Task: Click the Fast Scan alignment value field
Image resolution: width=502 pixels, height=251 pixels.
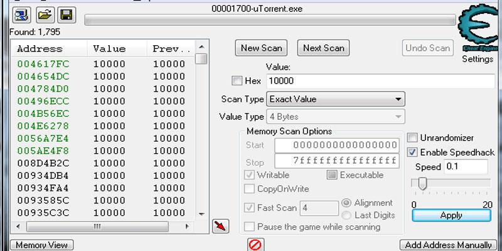Action: coord(319,208)
